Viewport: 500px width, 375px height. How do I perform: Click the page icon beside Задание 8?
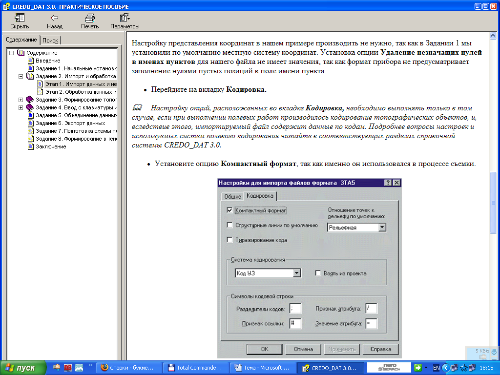coord(31,139)
